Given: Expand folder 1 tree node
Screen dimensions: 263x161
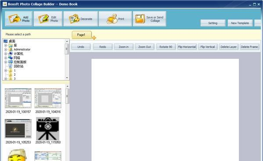Looking at the screenshot, I should pos(6,71).
